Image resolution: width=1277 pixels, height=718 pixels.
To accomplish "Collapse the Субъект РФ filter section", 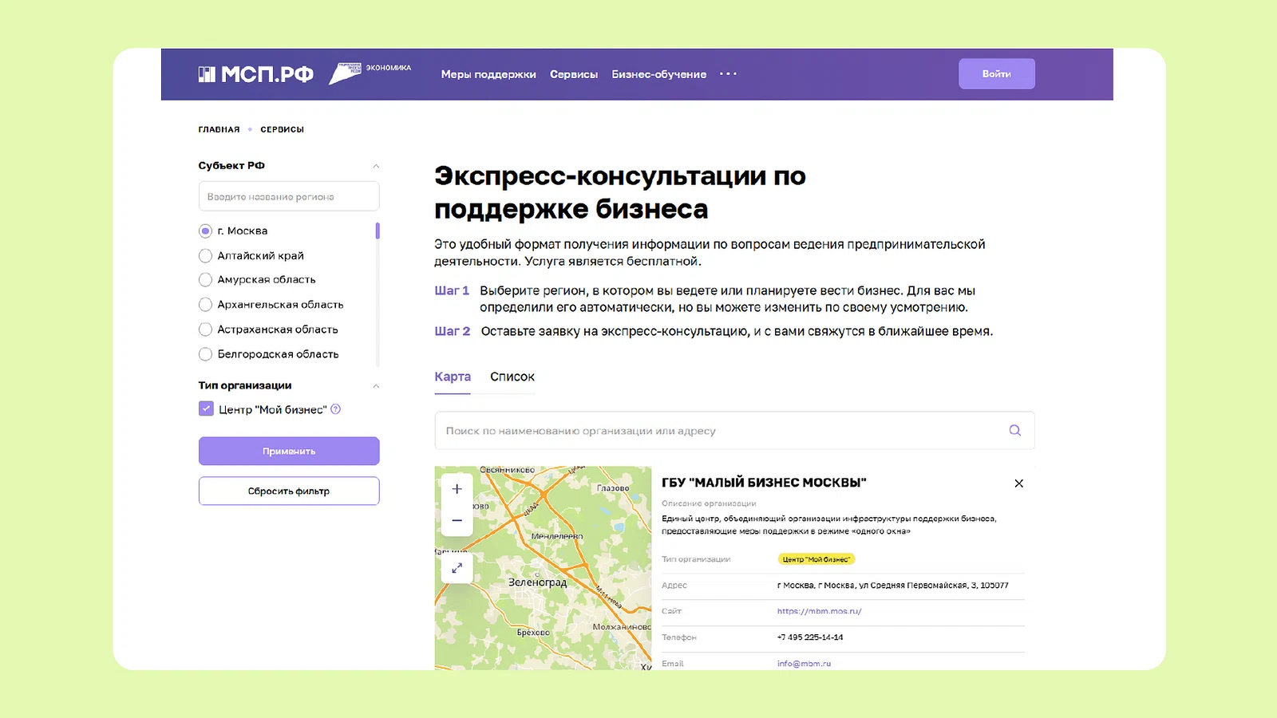I will 376,166.
